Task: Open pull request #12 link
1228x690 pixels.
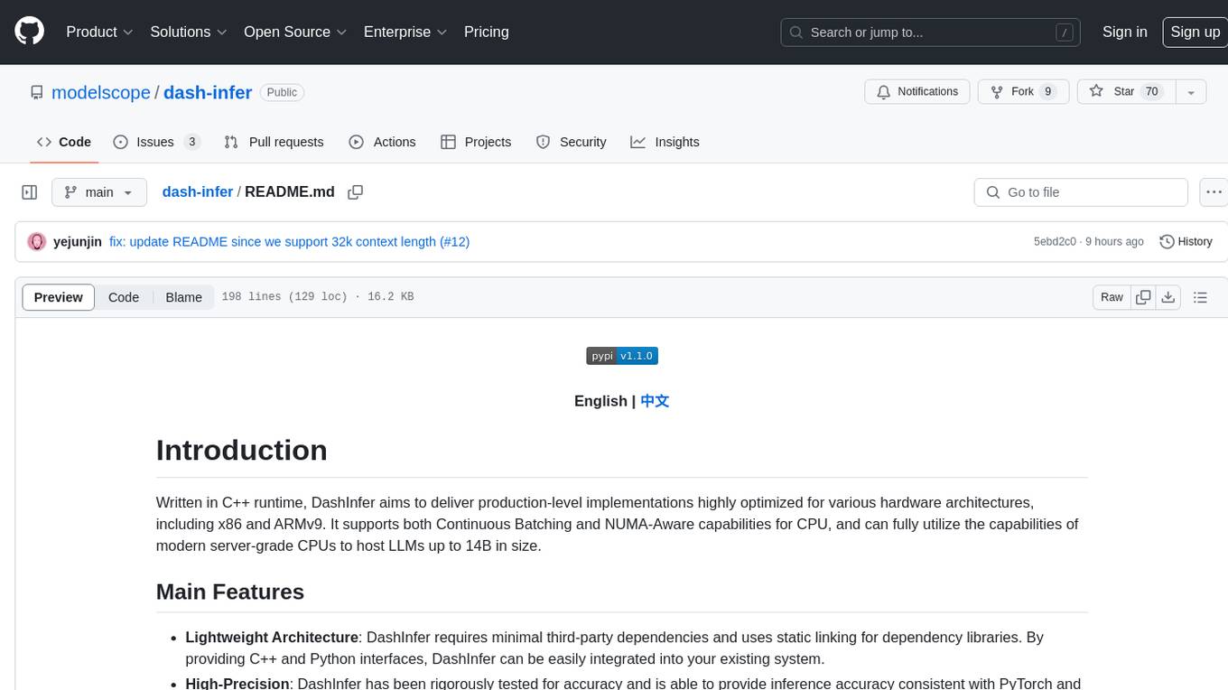Action: click(454, 242)
